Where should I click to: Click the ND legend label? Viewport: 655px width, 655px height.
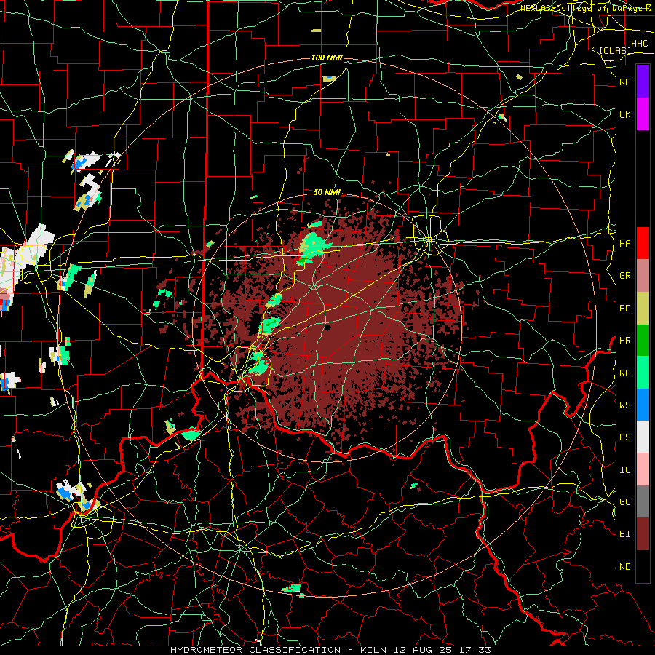625,567
